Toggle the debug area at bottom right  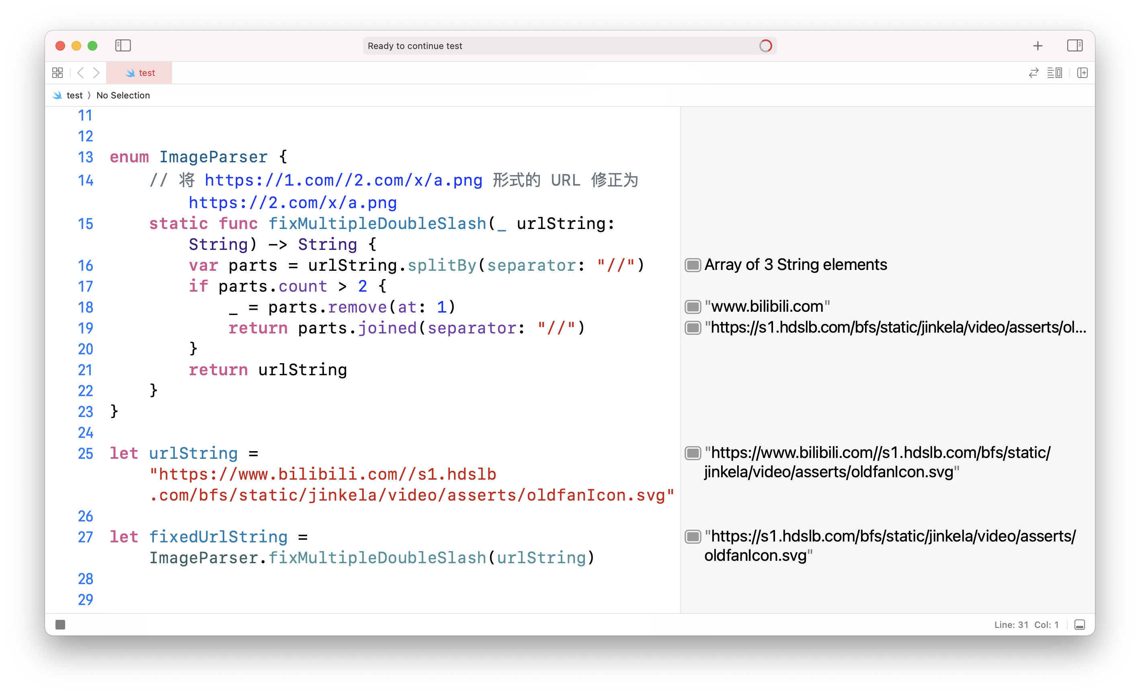pos(1079,625)
